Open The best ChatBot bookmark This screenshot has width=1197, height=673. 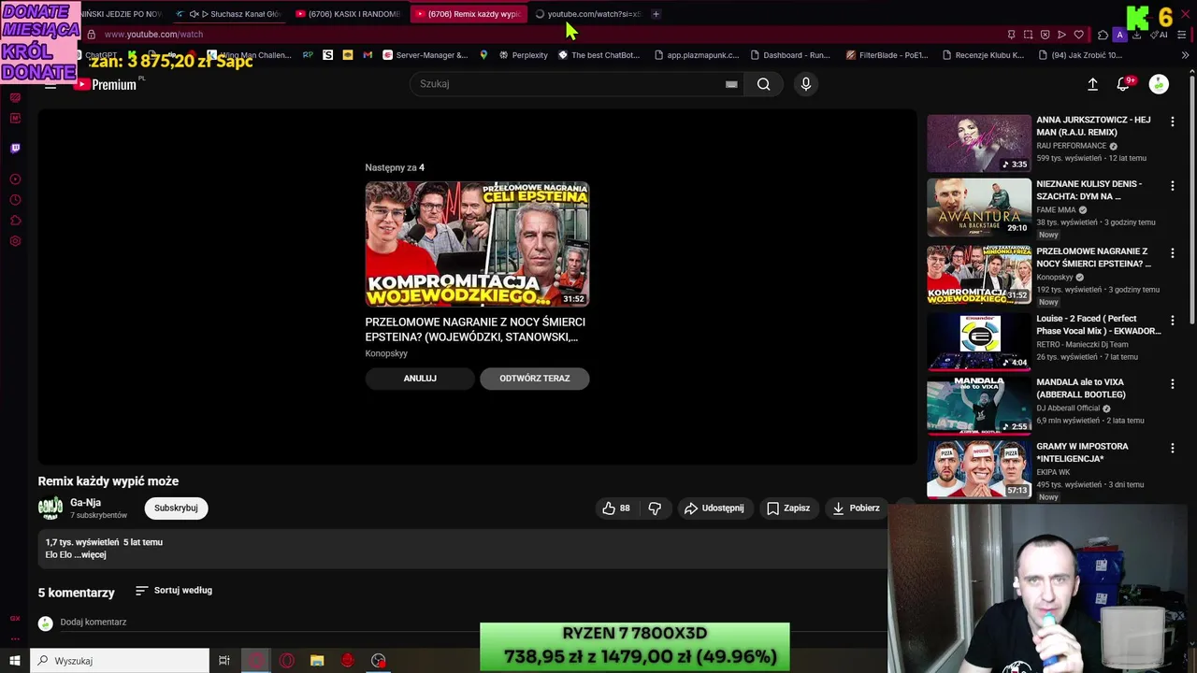pos(598,55)
